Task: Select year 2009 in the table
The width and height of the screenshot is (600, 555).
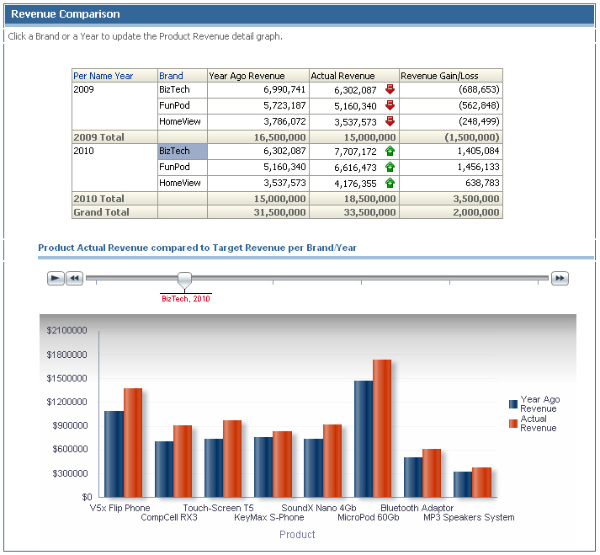Action: [x=83, y=89]
